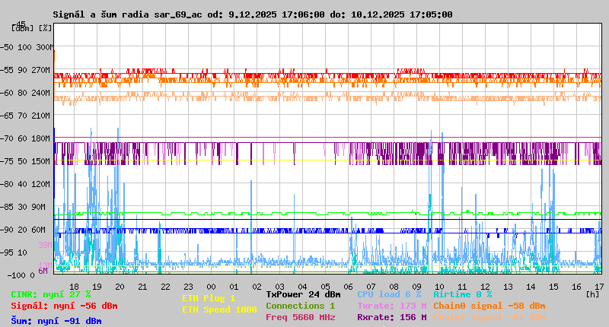Click the "Chain0 signal -58 dBm" legend label
The width and height of the screenshot is (609, 327).
[489, 306]
